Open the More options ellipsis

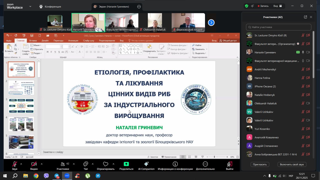(x=205, y=164)
